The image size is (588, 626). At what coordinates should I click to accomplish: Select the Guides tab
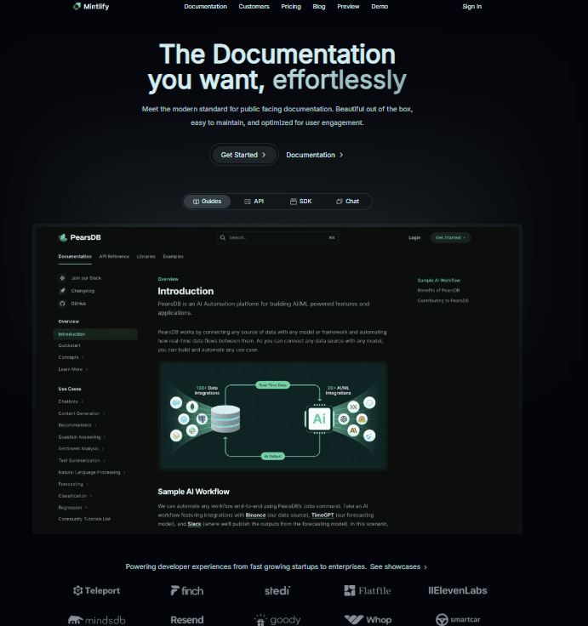point(207,202)
